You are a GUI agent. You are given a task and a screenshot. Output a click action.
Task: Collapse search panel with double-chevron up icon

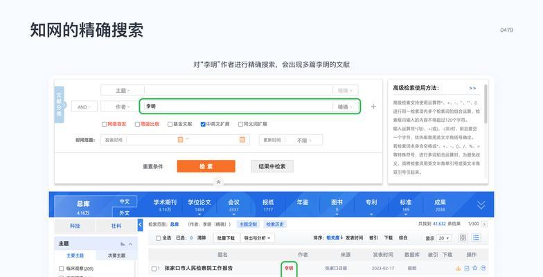tap(218, 182)
